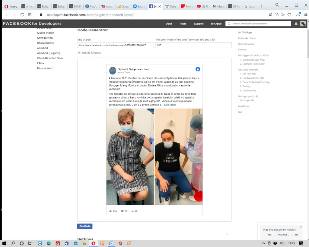Switch to the Sasha Facebook tab

[139, 7]
